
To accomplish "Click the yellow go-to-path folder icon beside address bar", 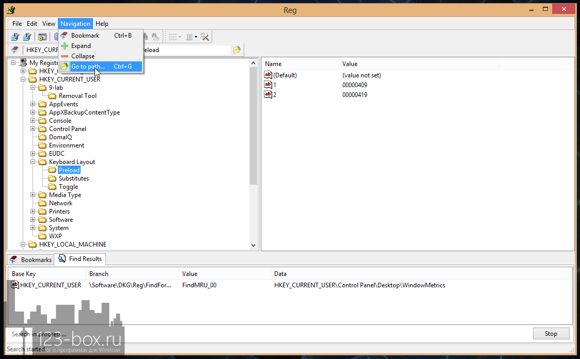I will (237, 50).
